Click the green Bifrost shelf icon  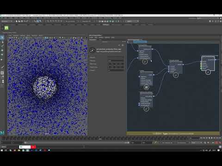pyautogui.click(x=6, y=28)
